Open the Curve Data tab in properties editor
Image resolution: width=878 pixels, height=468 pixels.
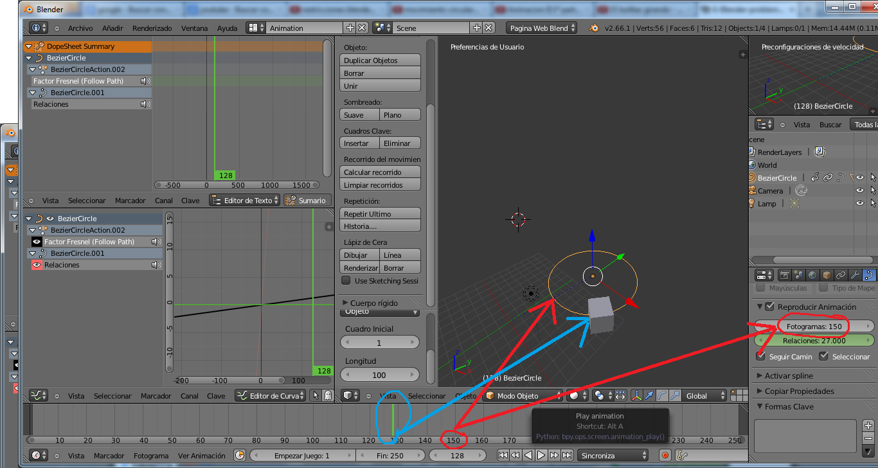click(868, 275)
